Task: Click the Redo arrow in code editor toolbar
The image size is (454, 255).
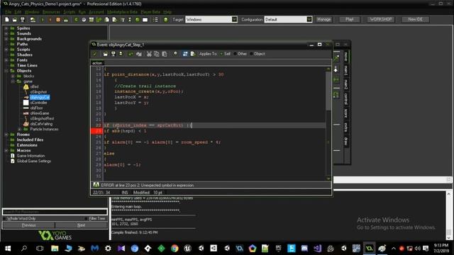Action: tap(139, 54)
